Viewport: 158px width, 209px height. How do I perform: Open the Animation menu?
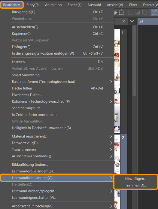point(53,5)
